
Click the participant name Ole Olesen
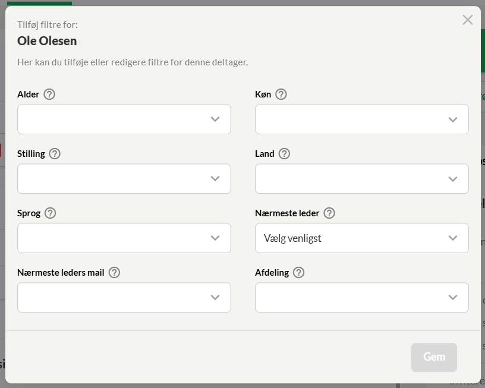[x=47, y=41]
